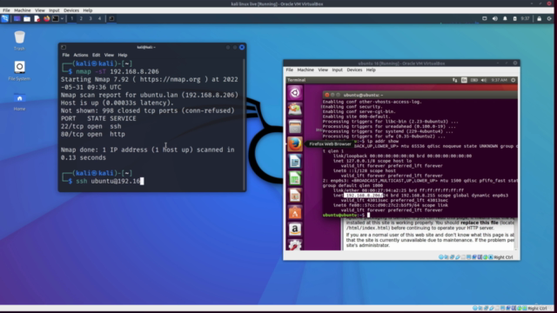Click the lock screen icon in Kali panel
Image resolution: width=557 pixels, height=313 pixels.
[540, 18]
